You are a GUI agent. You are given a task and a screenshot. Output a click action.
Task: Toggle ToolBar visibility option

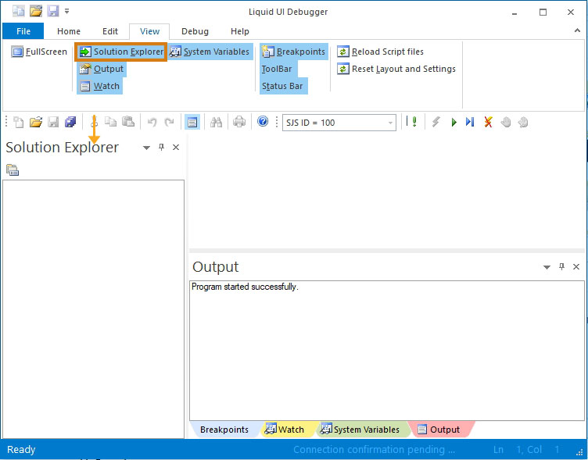click(277, 69)
